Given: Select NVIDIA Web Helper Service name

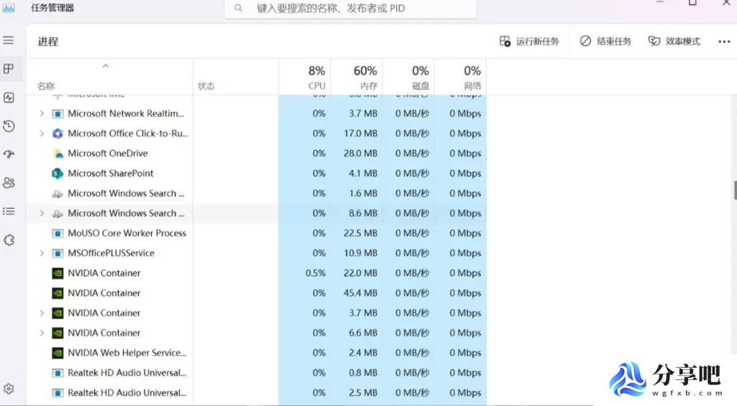Looking at the screenshot, I should [127, 353].
